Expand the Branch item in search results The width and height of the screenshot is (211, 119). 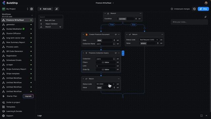tap(60, 27)
